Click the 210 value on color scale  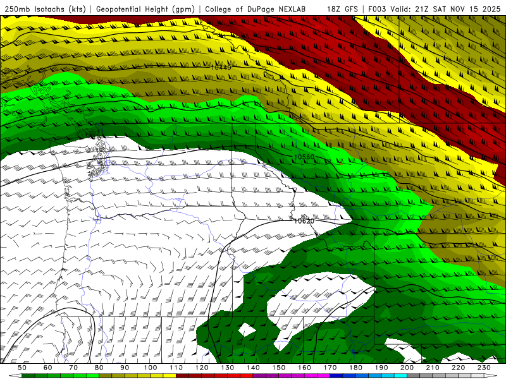433,368
